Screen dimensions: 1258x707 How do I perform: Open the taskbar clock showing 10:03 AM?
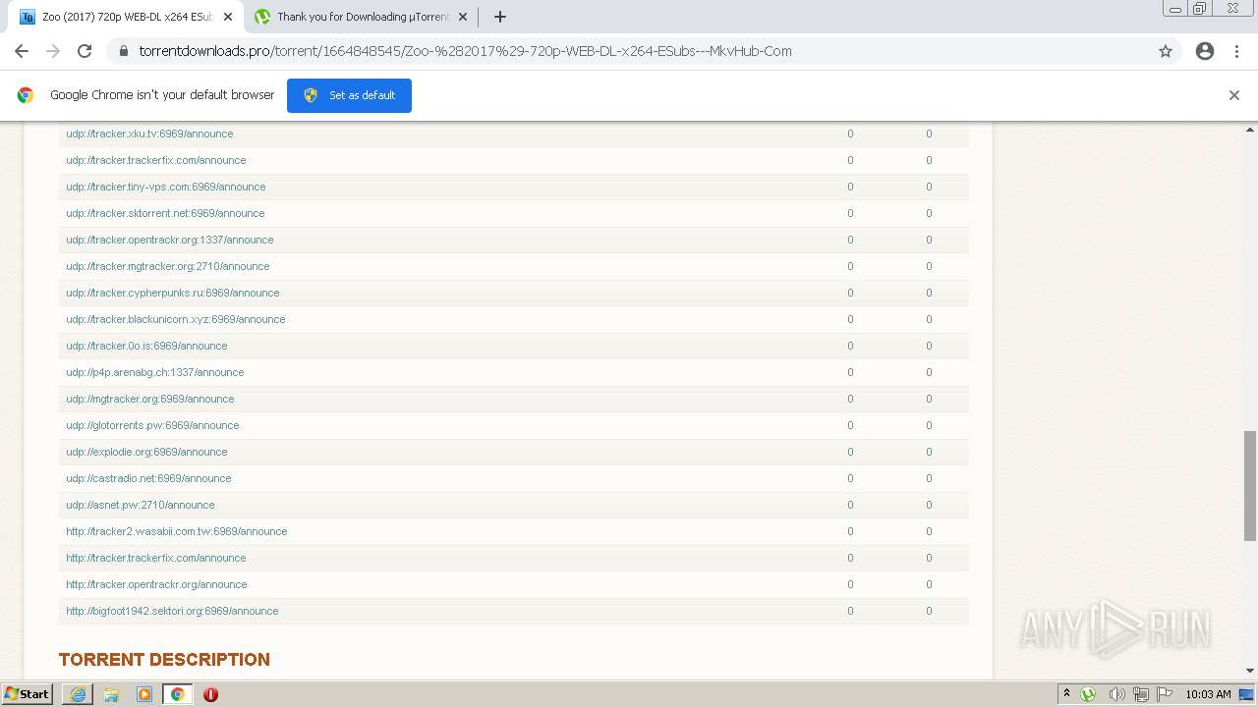click(1208, 694)
